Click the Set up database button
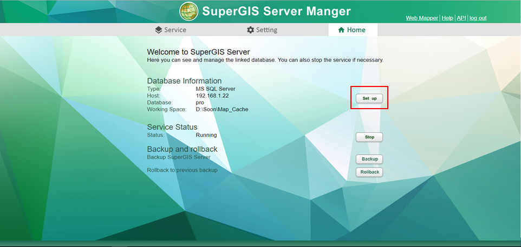Screen dimensions: 521x247 pyautogui.click(x=369, y=98)
